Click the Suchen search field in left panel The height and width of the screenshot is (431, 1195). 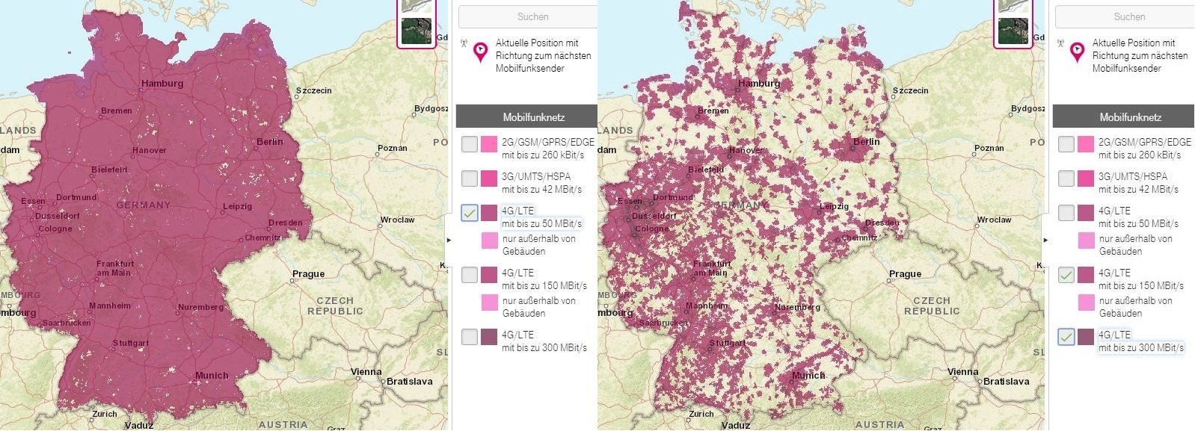tap(528, 16)
